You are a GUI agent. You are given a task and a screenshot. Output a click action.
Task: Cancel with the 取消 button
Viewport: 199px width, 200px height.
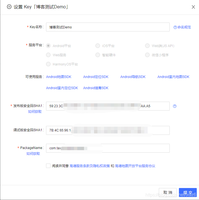pos(168,192)
